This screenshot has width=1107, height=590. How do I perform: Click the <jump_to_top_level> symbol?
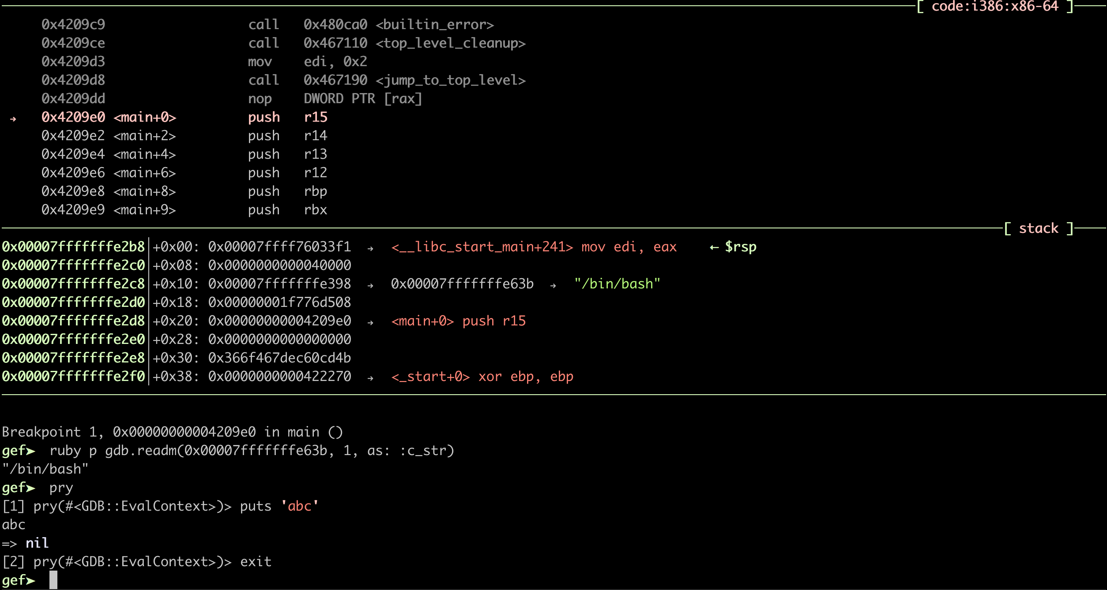tap(450, 80)
